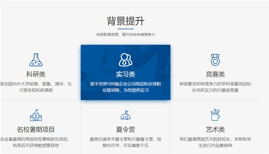Click the pencil cup icon above 艺术类
The image size is (269, 154).
215,115
